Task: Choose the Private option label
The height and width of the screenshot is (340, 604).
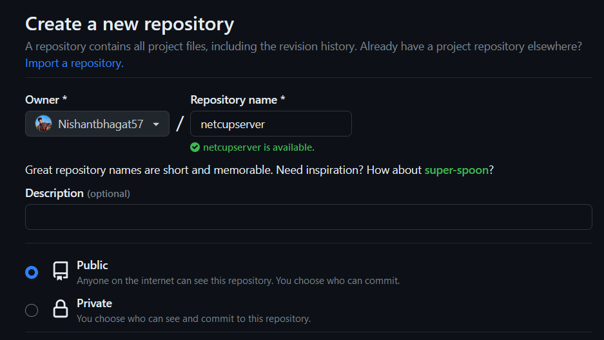Action: (x=94, y=303)
